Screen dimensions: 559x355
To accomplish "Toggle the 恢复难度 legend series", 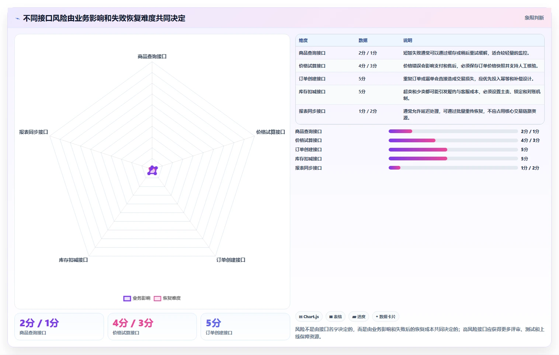I will coord(167,298).
